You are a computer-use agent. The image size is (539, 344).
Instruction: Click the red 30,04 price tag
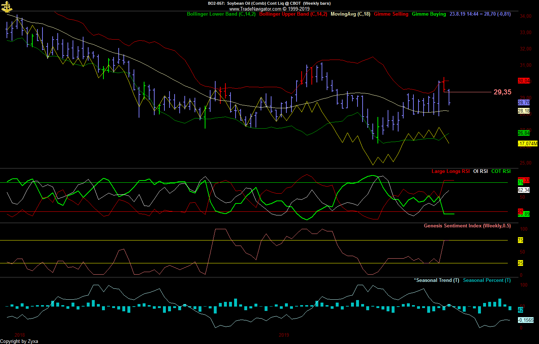click(x=524, y=81)
